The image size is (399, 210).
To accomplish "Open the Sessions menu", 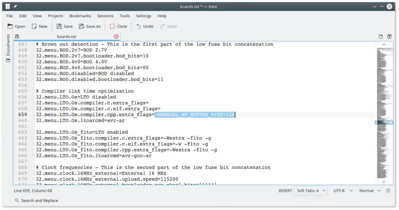I will pyautogui.click(x=105, y=16).
